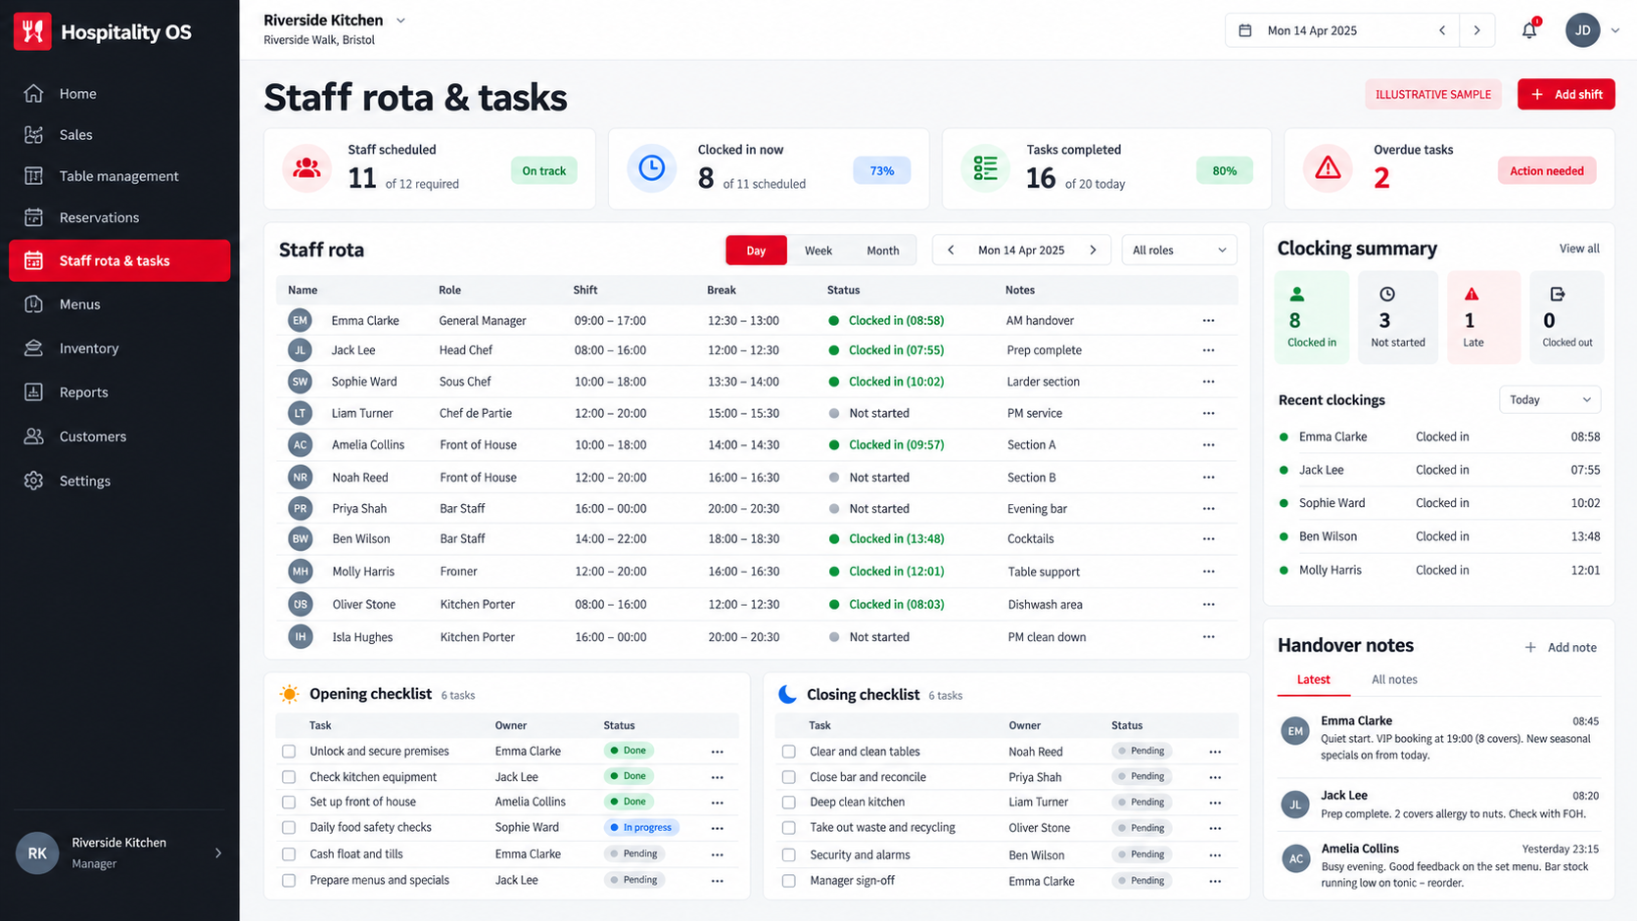The height and width of the screenshot is (921, 1637).
Task: Open the JD user avatar menu
Action: pyautogui.click(x=1582, y=30)
